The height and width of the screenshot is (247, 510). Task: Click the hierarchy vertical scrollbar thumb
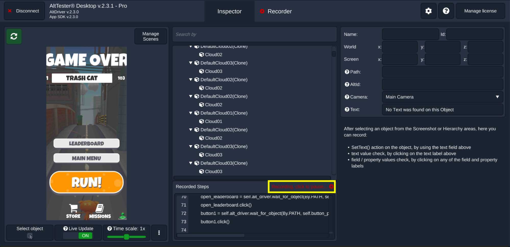(334, 54)
